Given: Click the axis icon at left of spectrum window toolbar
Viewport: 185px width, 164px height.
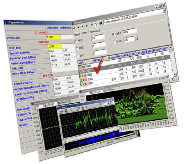Looking at the screenshot, I should [x=82, y=94].
